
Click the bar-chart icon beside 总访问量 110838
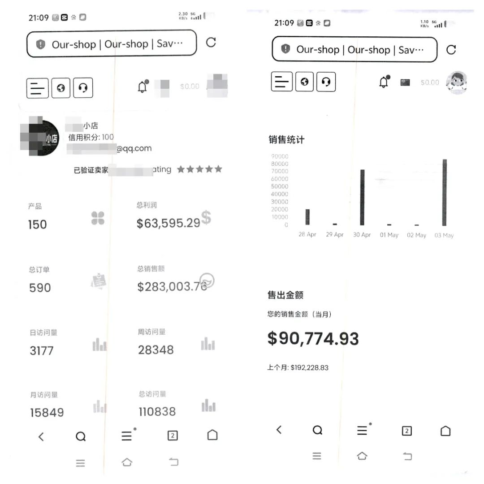coord(209,405)
